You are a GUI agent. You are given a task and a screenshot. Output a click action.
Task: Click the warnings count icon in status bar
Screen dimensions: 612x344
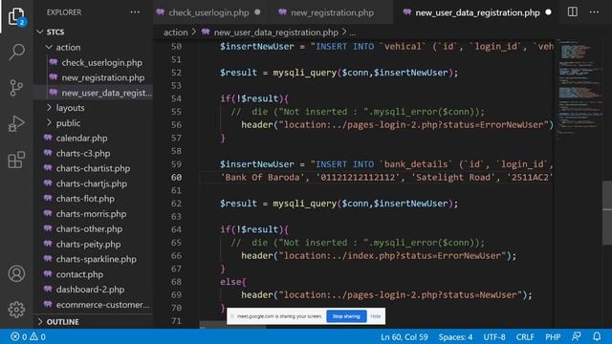34,336
